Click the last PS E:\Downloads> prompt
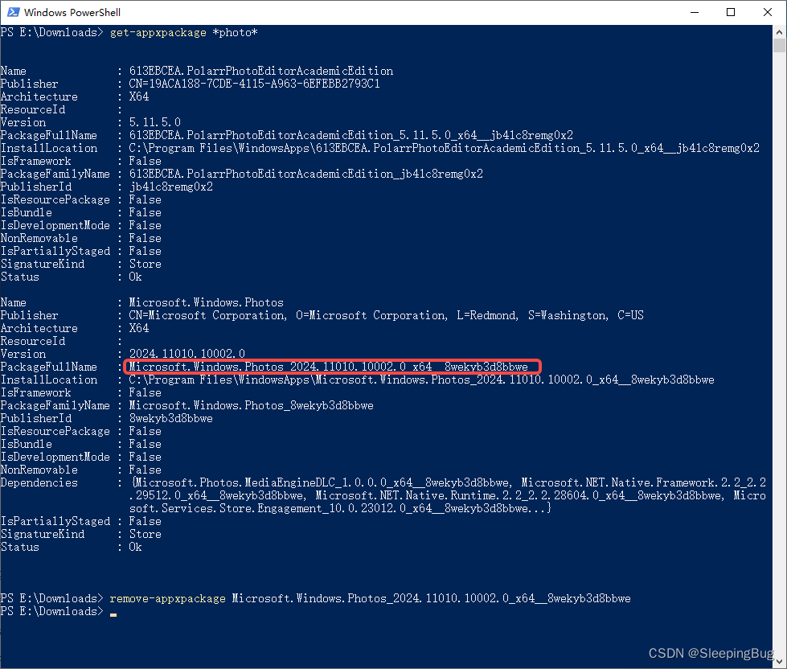Image resolution: width=787 pixels, height=669 pixels. (51, 611)
